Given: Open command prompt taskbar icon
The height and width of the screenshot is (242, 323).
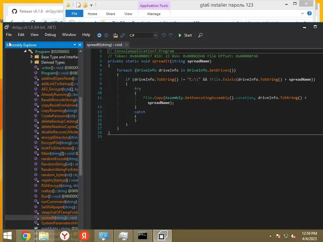Looking at the screenshot, I should 143,236.
